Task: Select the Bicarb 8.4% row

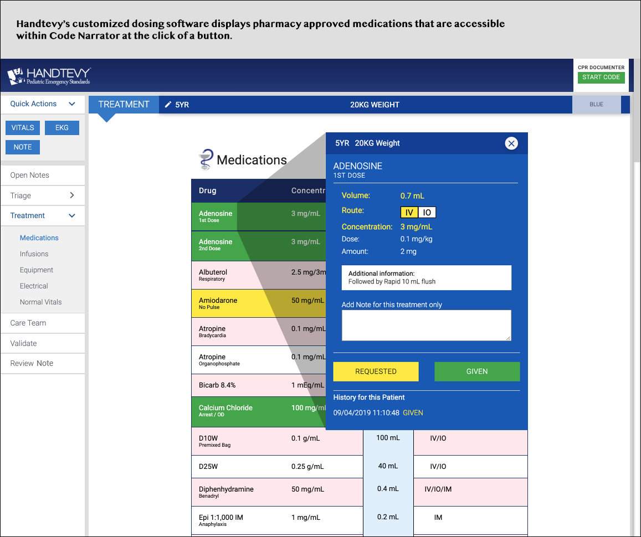Action: coord(258,385)
